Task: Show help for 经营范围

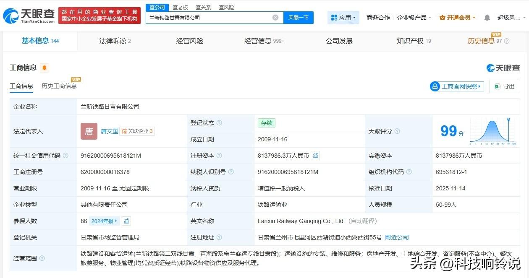Action: pyautogui.click(x=42, y=258)
